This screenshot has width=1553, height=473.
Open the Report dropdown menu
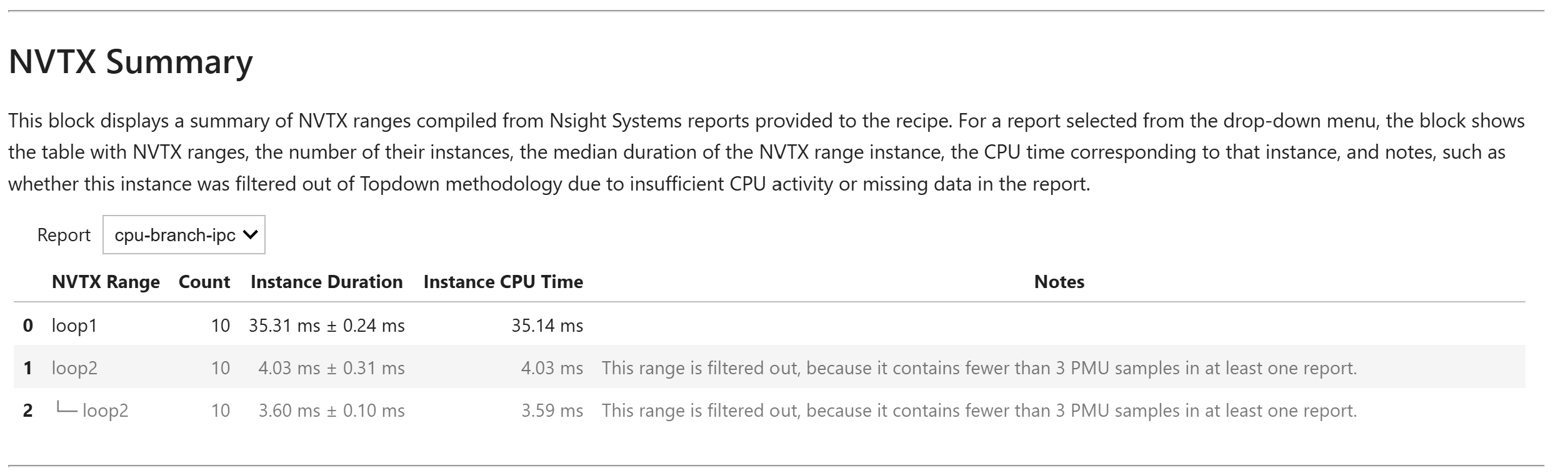183,234
